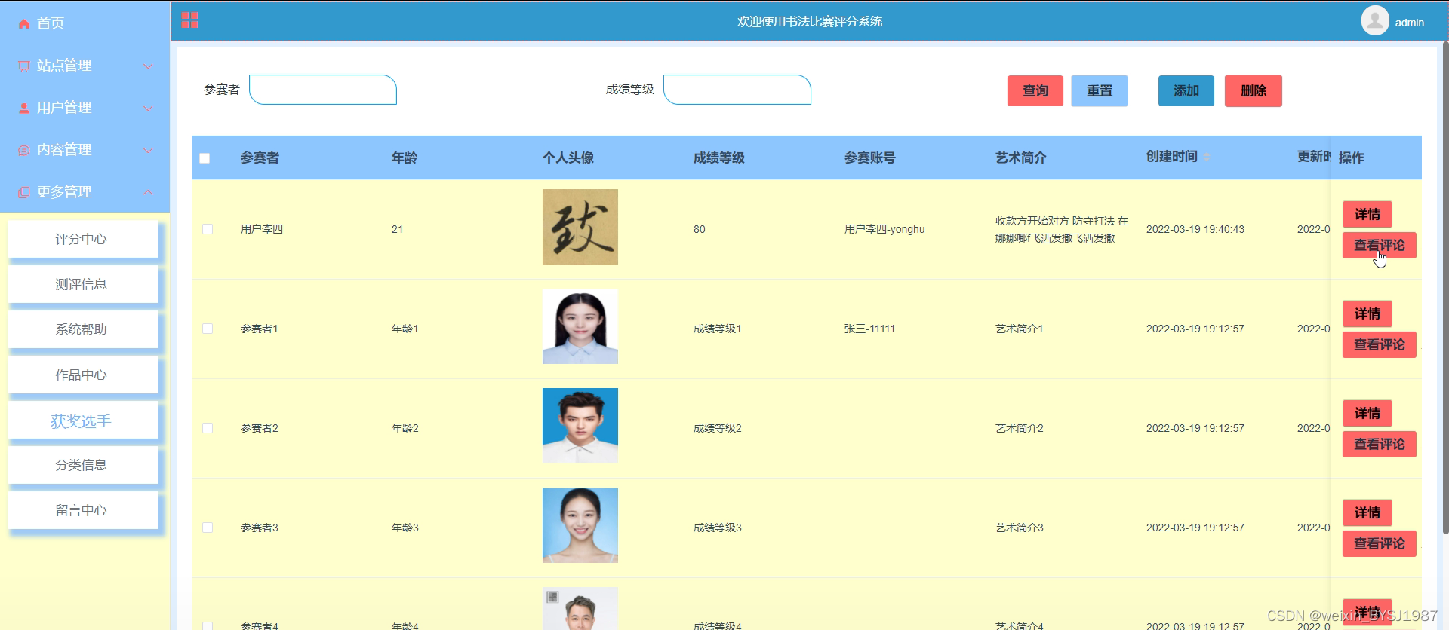Click 查看评论 for 用户李四
The image size is (1449, 630).
1379,245
